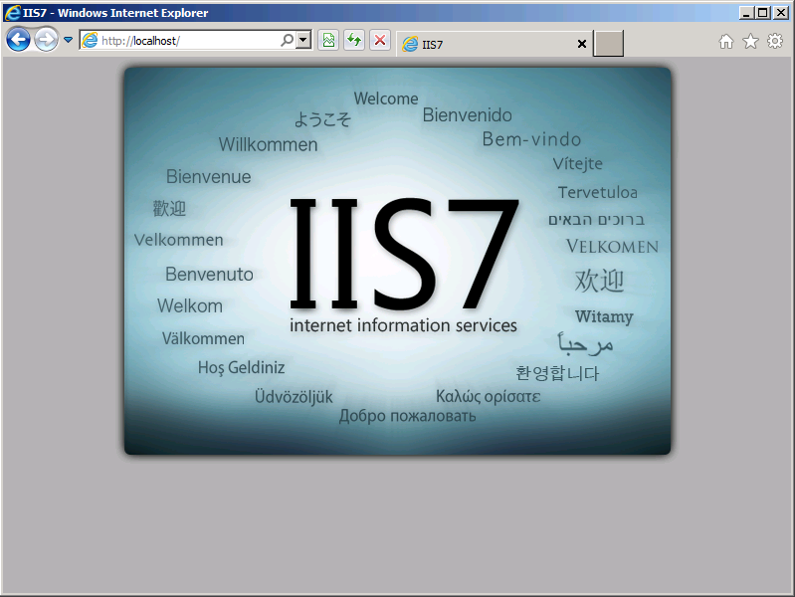
Task: Click the IE page icon in address bar
Action: pos(90,40)
